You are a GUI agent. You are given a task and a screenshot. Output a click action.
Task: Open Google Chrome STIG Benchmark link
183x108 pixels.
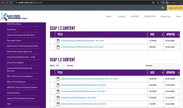point(78,98)
